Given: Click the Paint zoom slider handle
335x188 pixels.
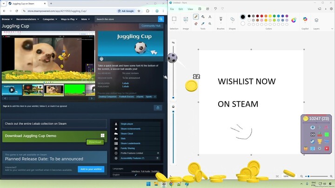Looking at the screenshot, I should pos(308,176).
